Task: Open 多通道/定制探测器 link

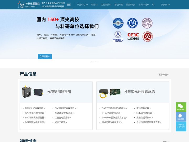Action: (x=64, y=113)
